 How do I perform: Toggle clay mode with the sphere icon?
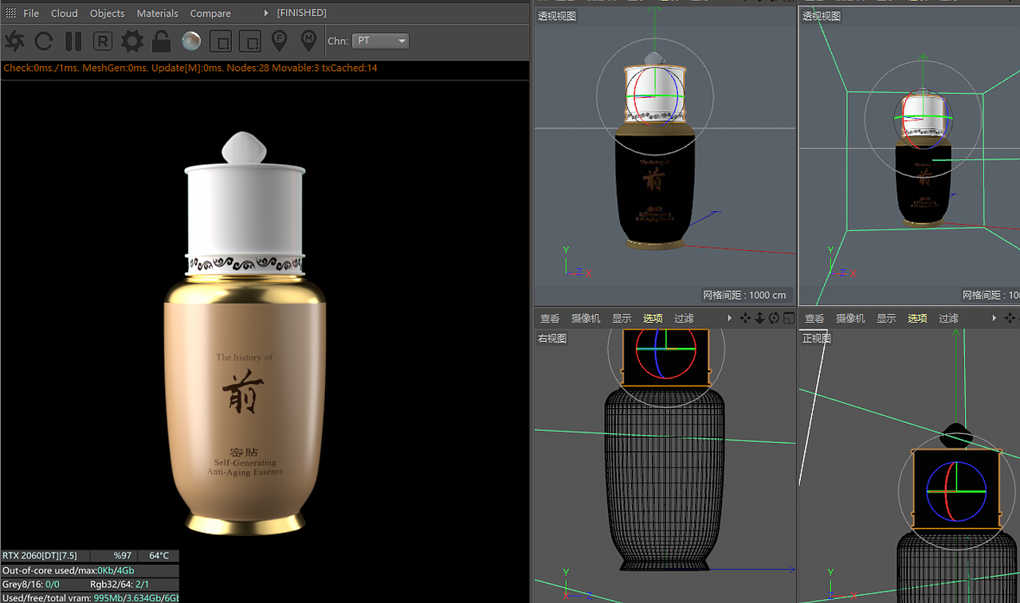[x=191, y=41]
